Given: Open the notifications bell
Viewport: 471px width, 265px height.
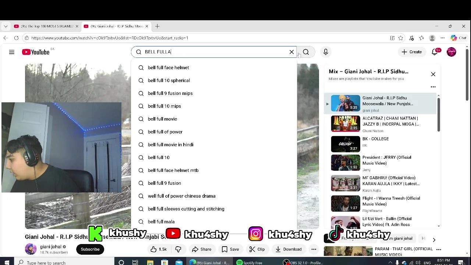Looking at the screenshot, I should click(435, 52).
